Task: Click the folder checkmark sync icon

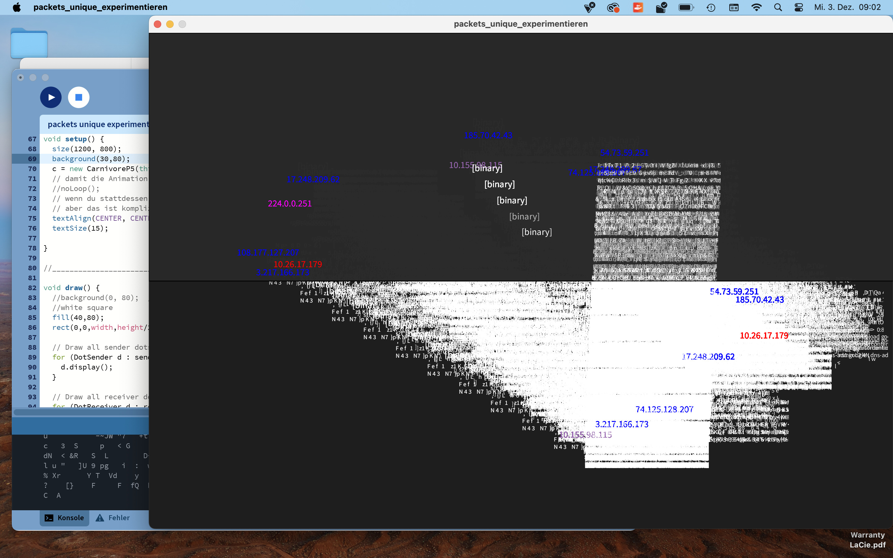Action: (661, 7)
